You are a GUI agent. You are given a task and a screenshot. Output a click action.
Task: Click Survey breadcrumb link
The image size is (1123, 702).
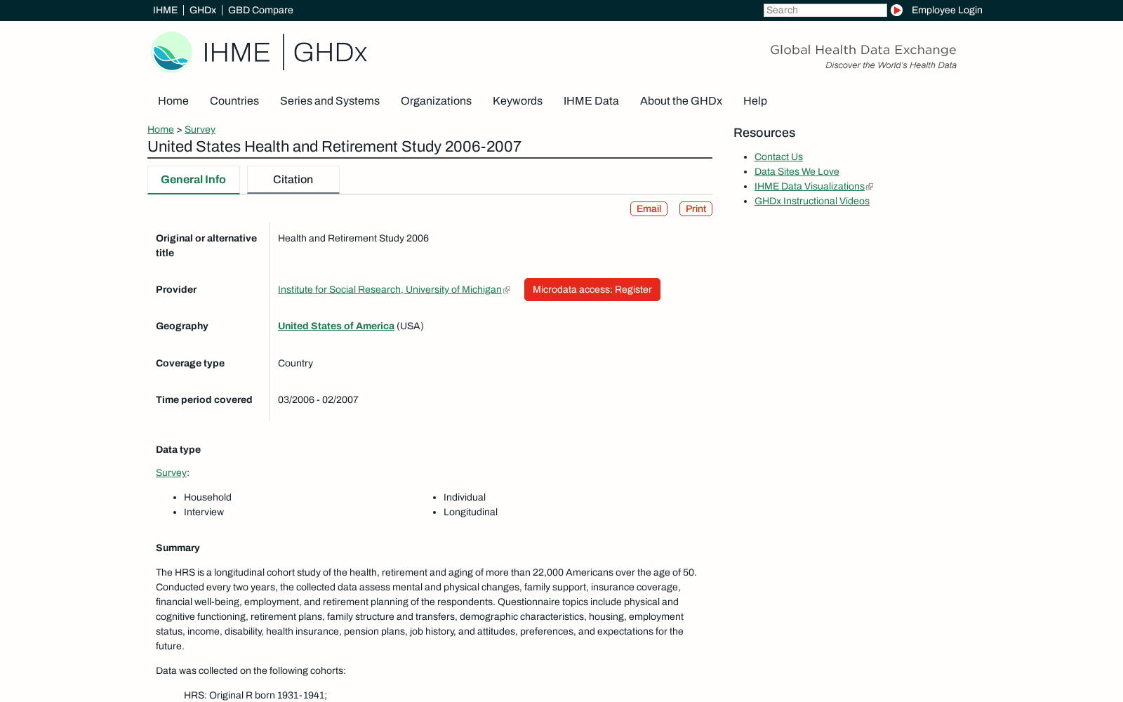pos(200,129)
